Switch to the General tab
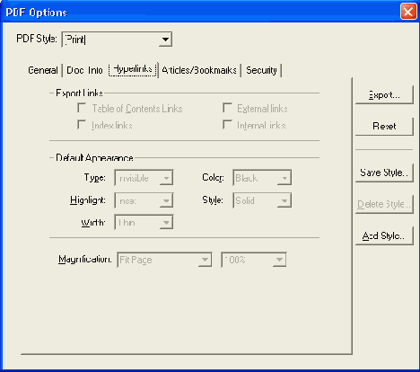Image resolution: width=420 pixels, height=372 pixels. click(43, 70)
